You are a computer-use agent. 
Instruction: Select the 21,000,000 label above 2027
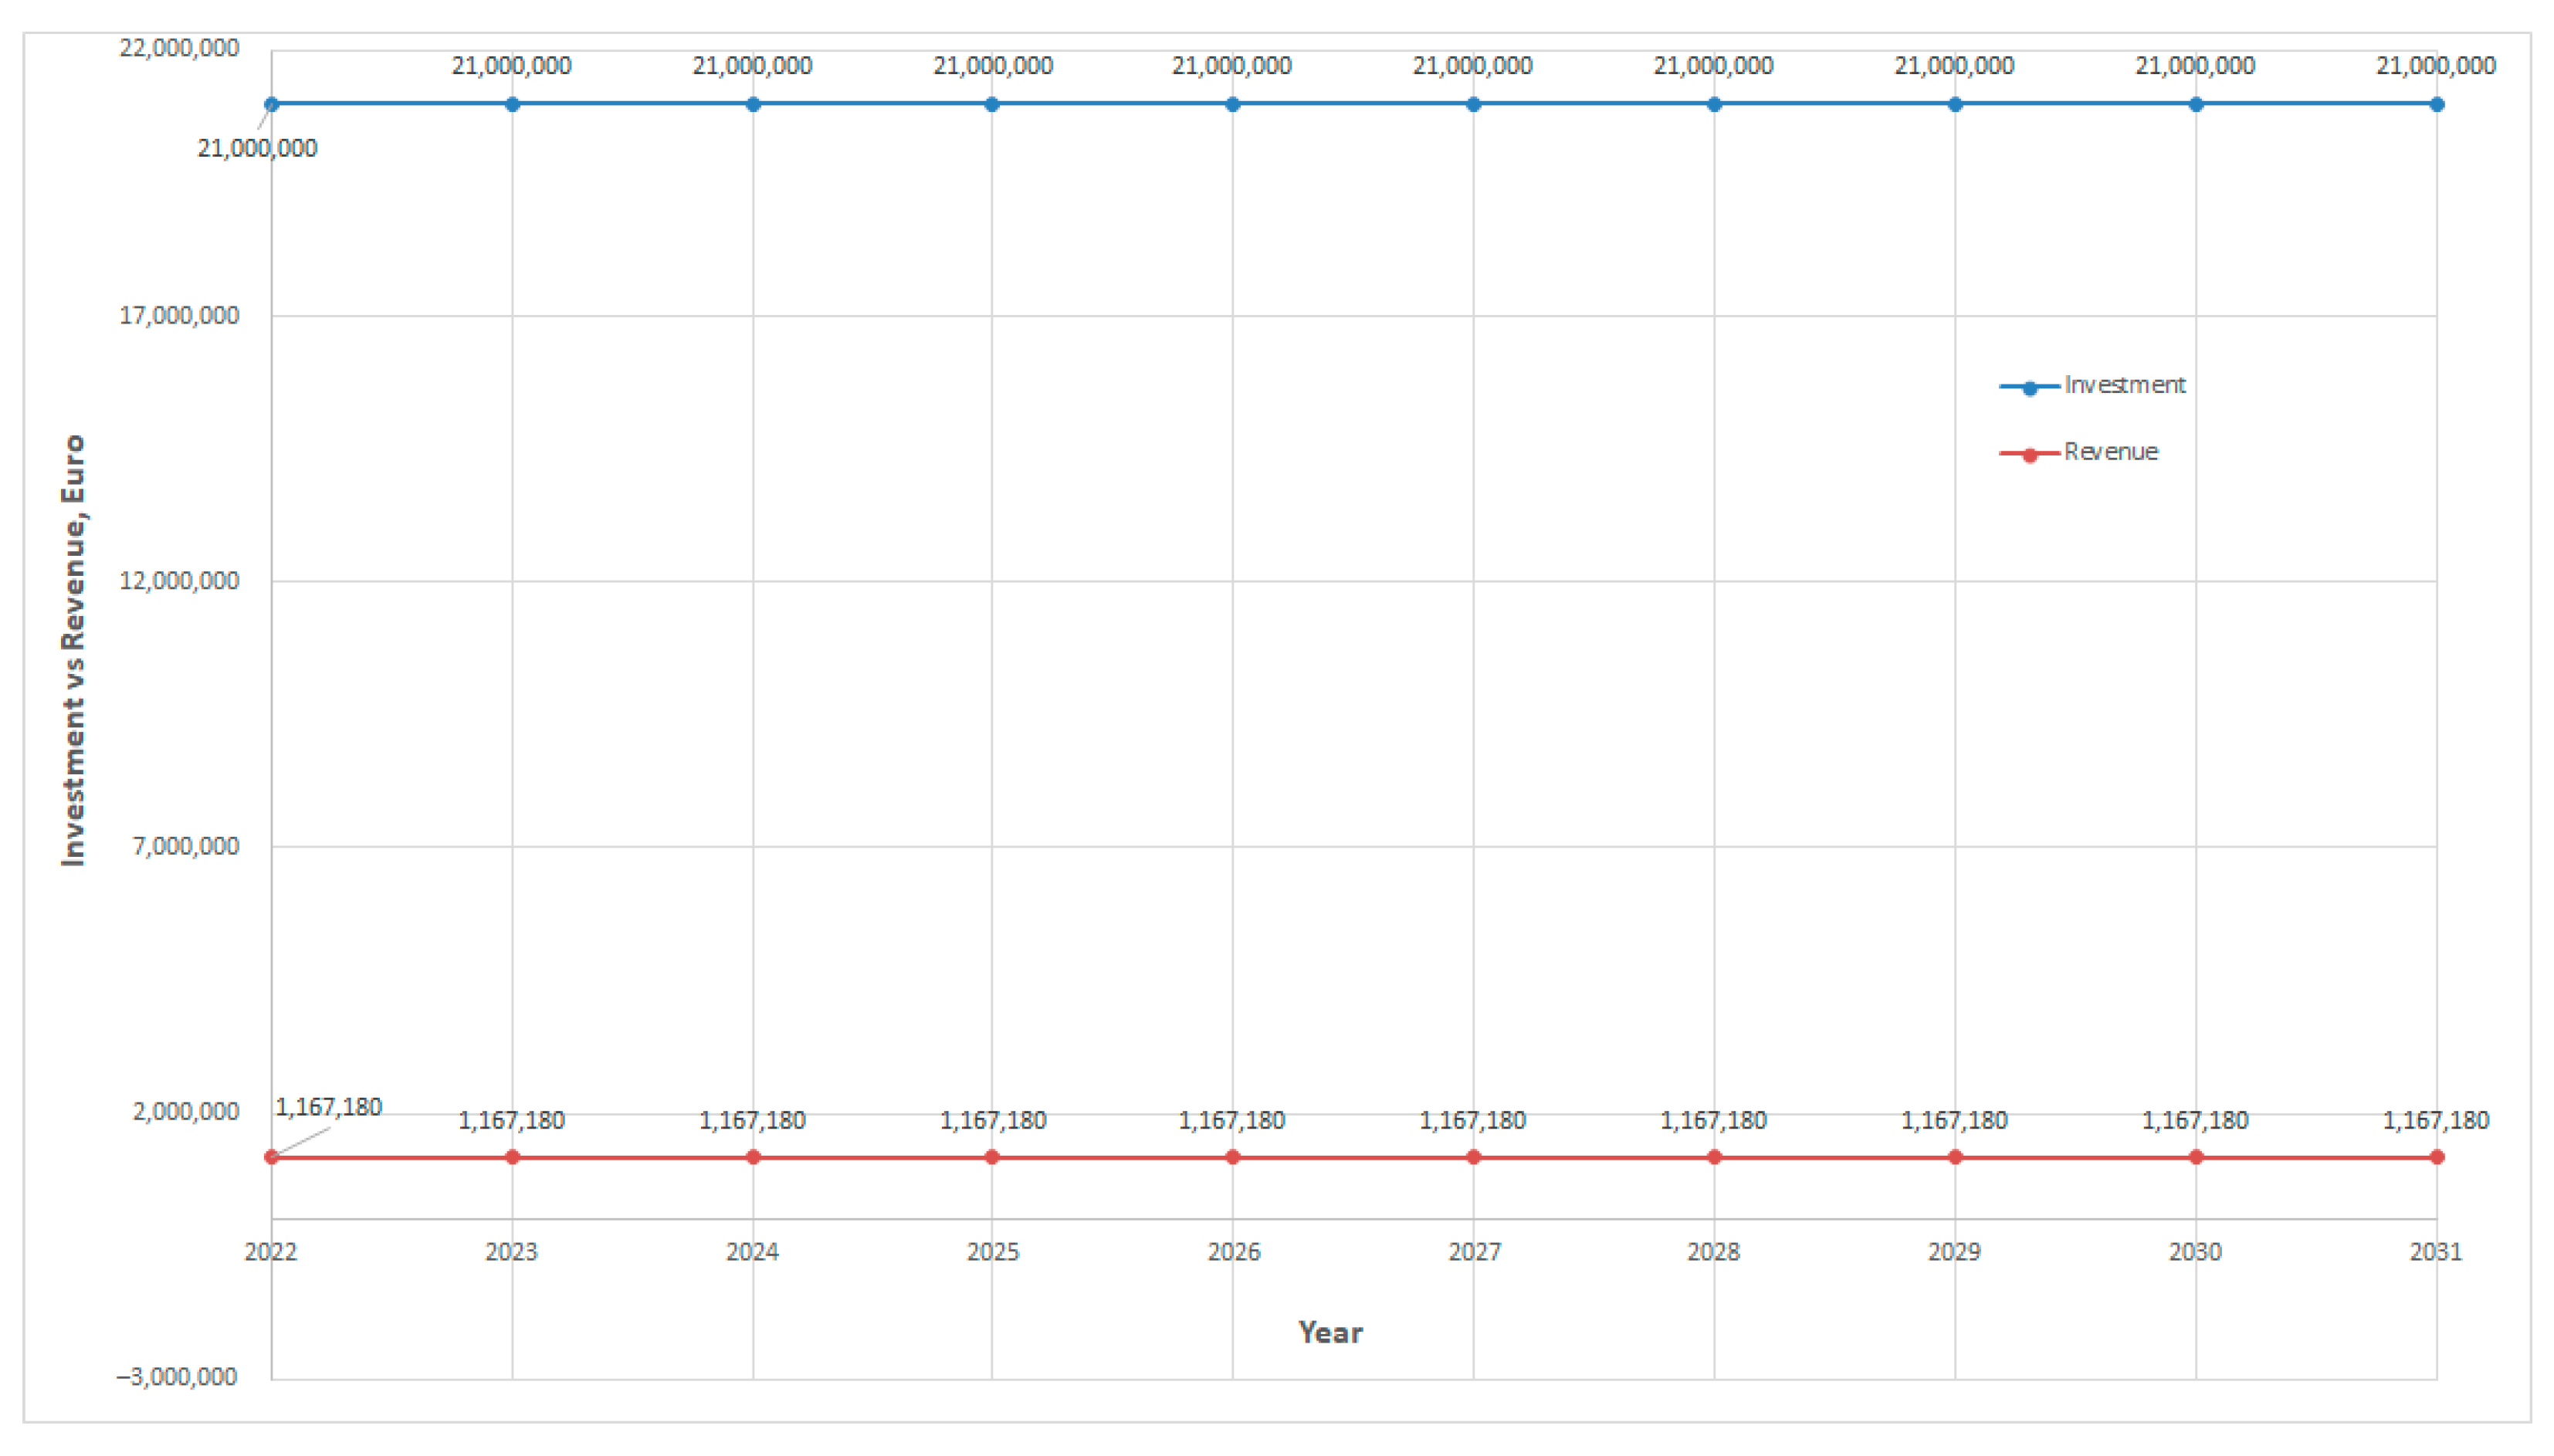[1472, 66]
